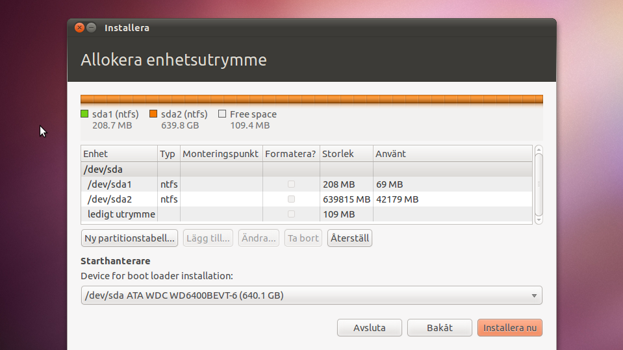The height and width of the screenshot is (350, 623).
Task: Open the boot loader device dropdown
Action: [312, 295]
